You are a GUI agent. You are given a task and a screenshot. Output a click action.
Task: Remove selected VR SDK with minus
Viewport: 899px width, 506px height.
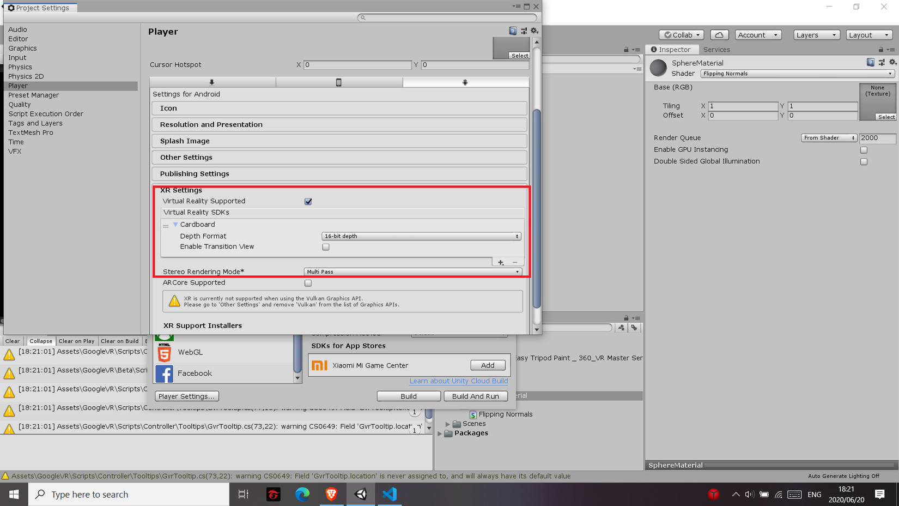pos(515,262)
